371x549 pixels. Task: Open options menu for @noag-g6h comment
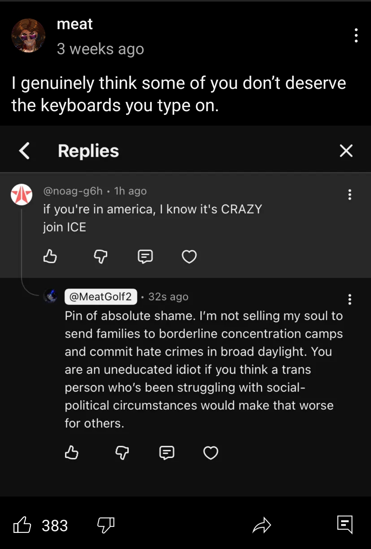[x=350, y=195]
